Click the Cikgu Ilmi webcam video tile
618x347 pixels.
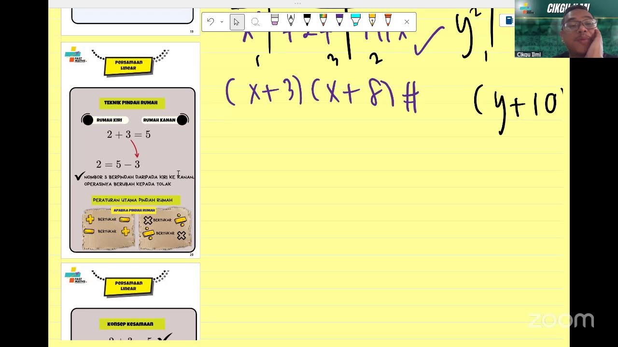tap(566, 29)
